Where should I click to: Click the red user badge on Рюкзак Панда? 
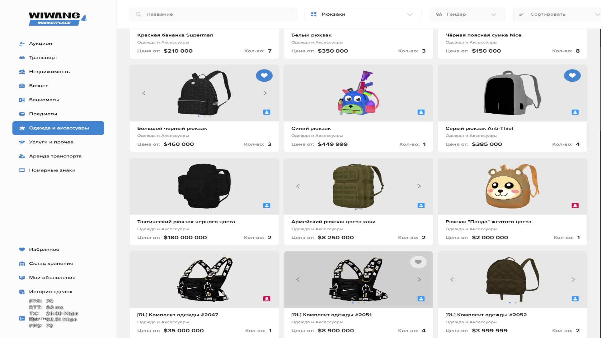coord(575,205)
